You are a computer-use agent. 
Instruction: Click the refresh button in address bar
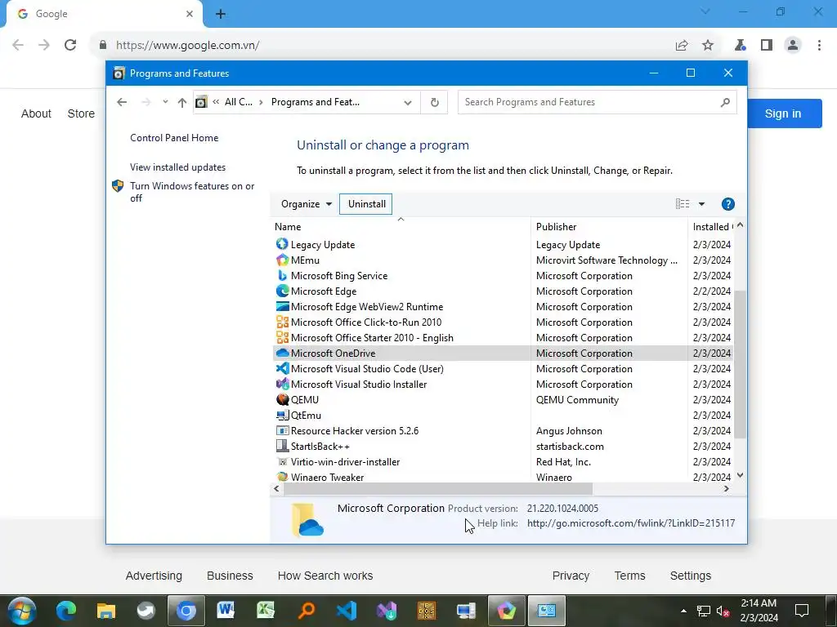pos(435,102)
